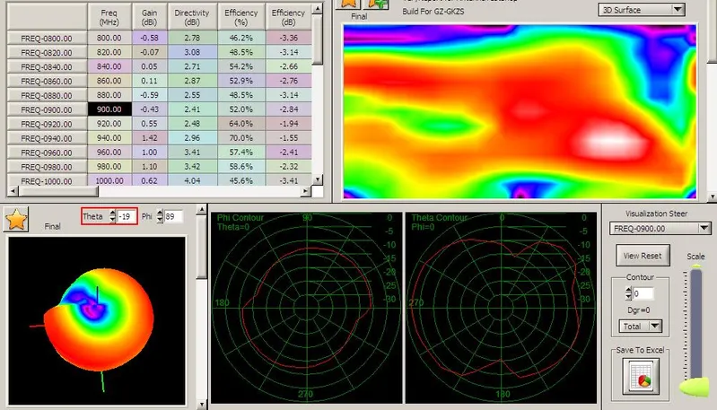Click the Contour value stepper arrows
The image size is (717, 410).
click(x=629, y=293)
